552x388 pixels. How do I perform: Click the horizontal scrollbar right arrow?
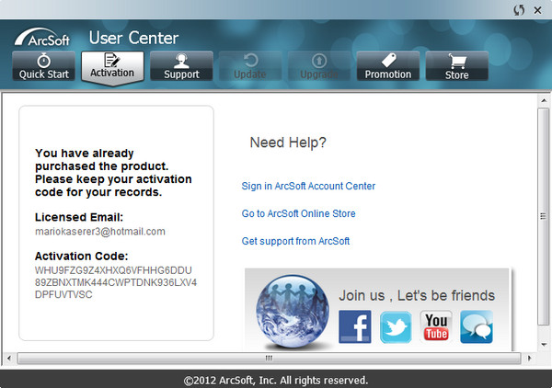click(x=529, y=359)
